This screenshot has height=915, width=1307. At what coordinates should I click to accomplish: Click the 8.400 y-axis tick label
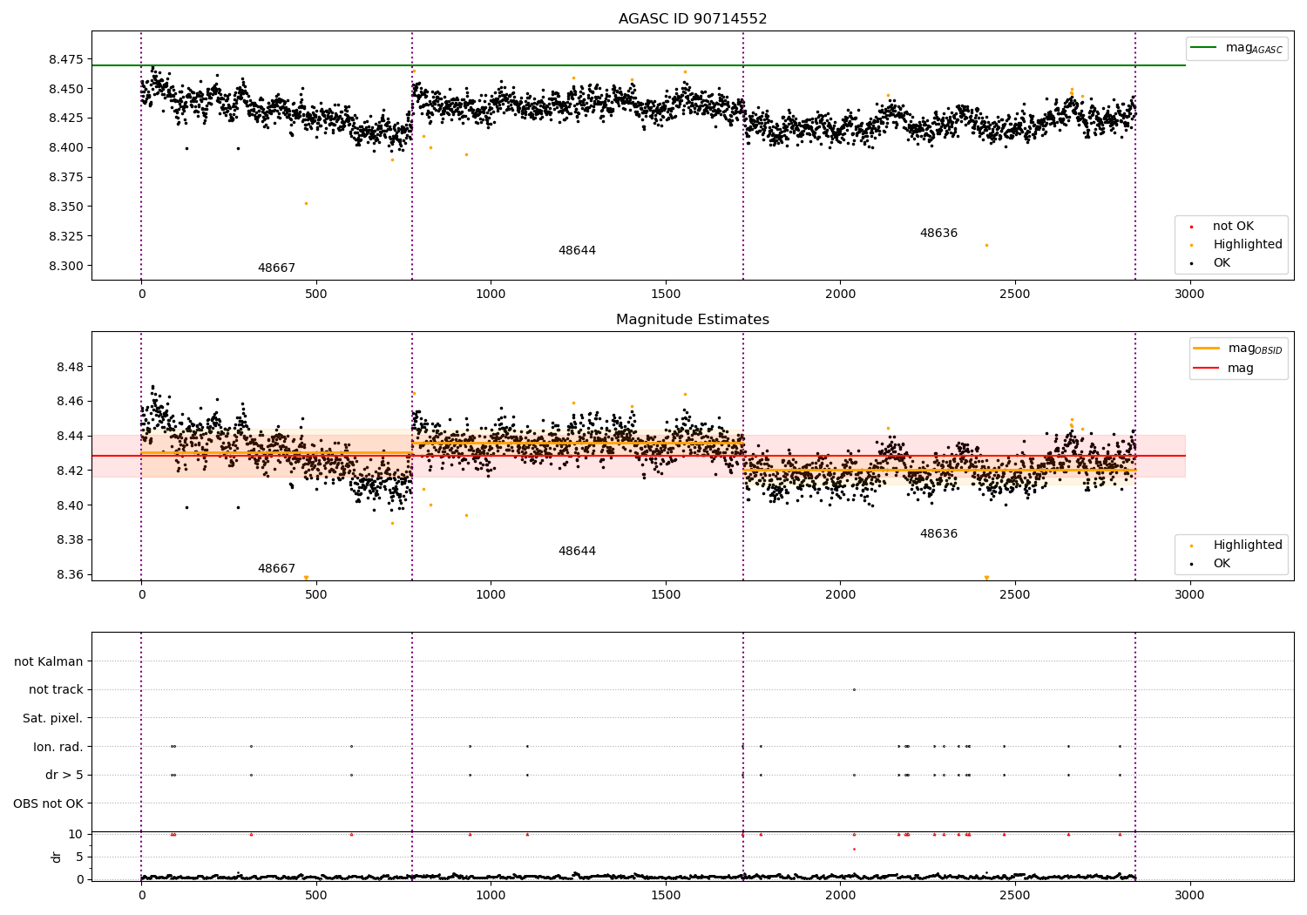coord(66,148)
